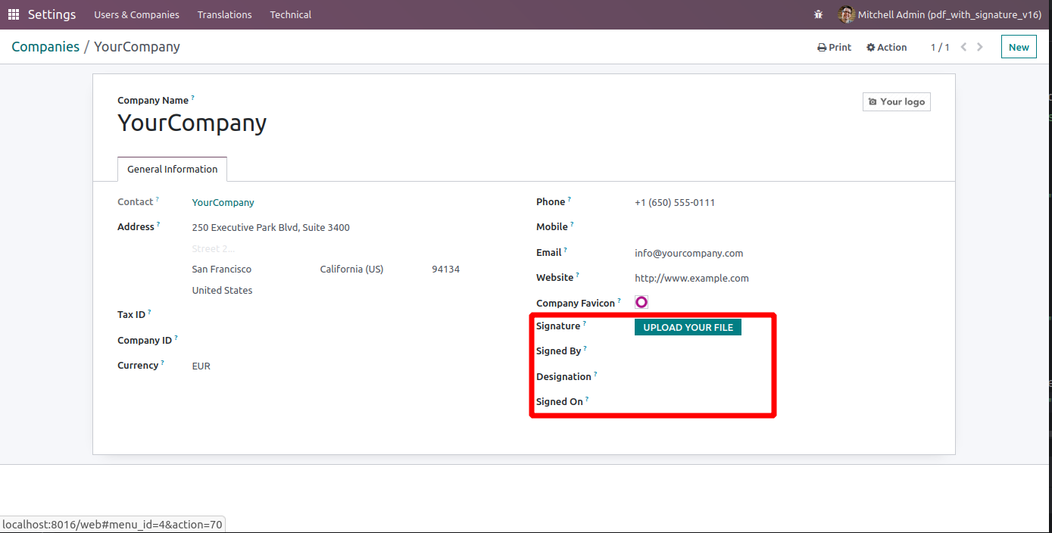Click the Settings app title

[52, 14]
